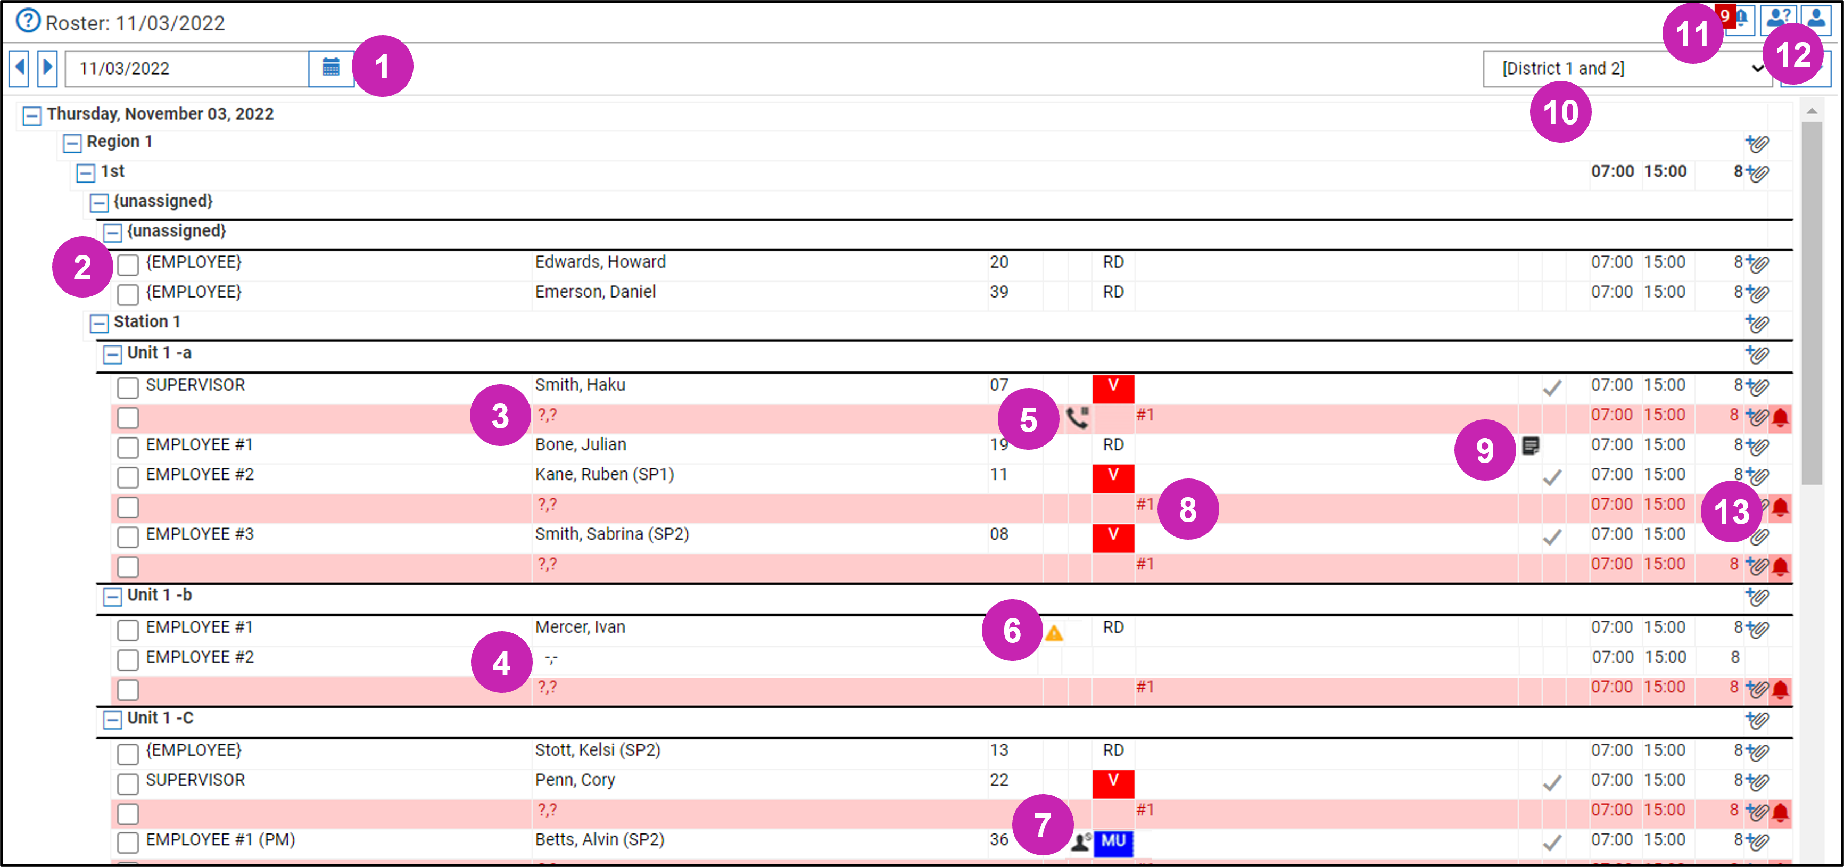Click the vertical scrollbar up arrow
1844x867 pixels.
tap(1812, 110)
